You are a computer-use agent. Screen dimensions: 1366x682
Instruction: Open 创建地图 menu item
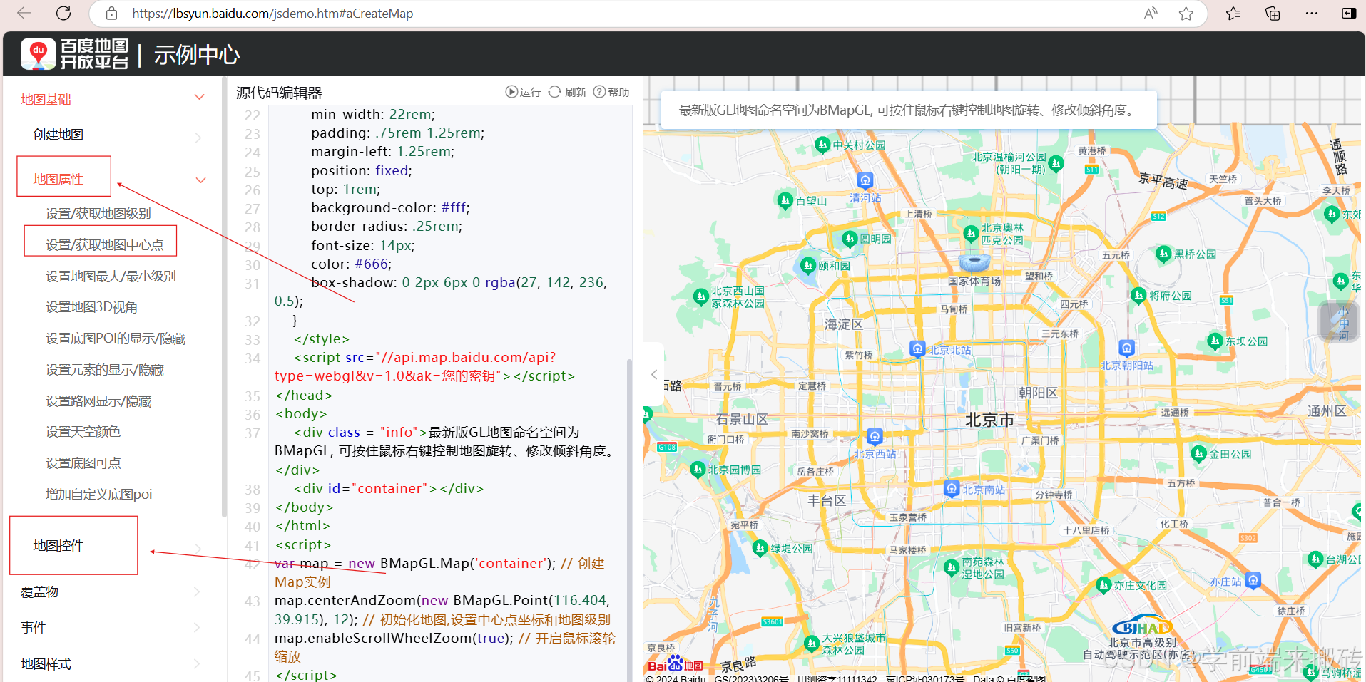(x=58, y=134)
